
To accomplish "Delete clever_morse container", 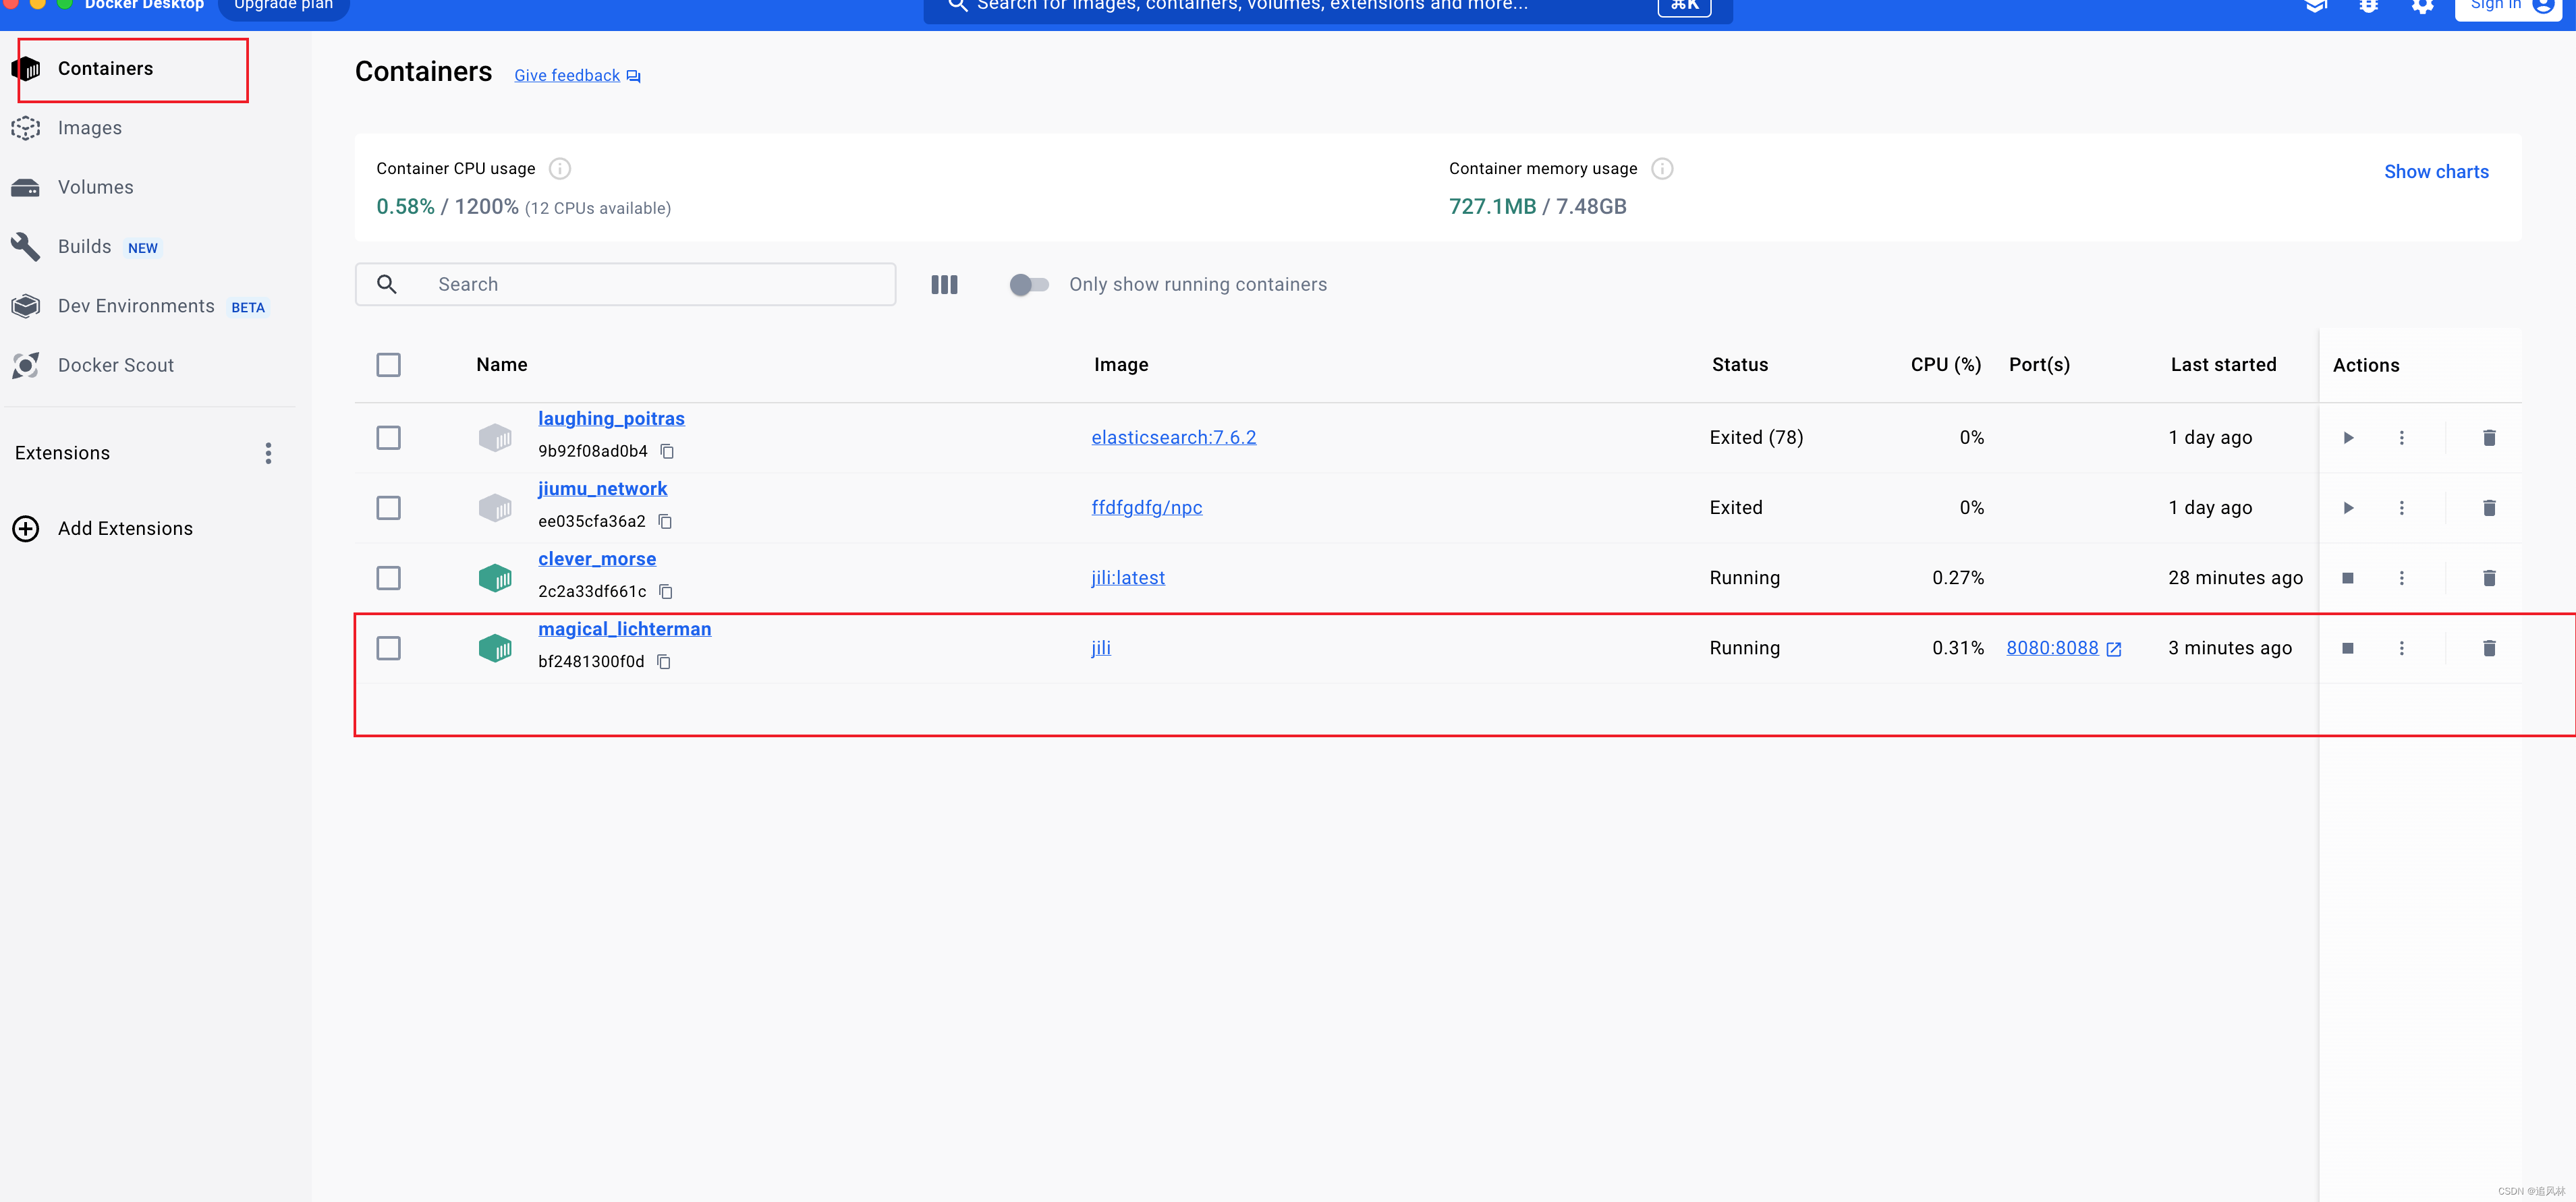I will (x=2489, y=578).
